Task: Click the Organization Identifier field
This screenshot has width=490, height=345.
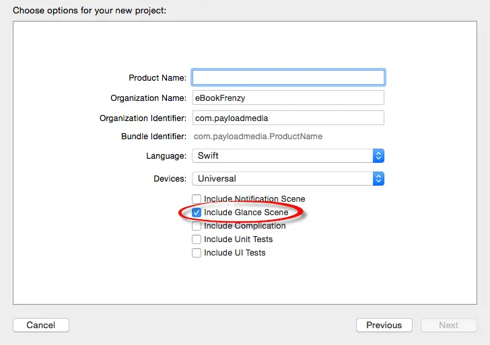Action: 288,118
